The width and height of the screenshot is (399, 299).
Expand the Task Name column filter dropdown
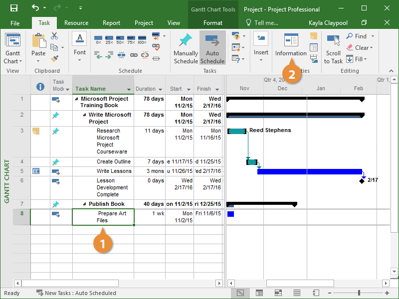129,90
